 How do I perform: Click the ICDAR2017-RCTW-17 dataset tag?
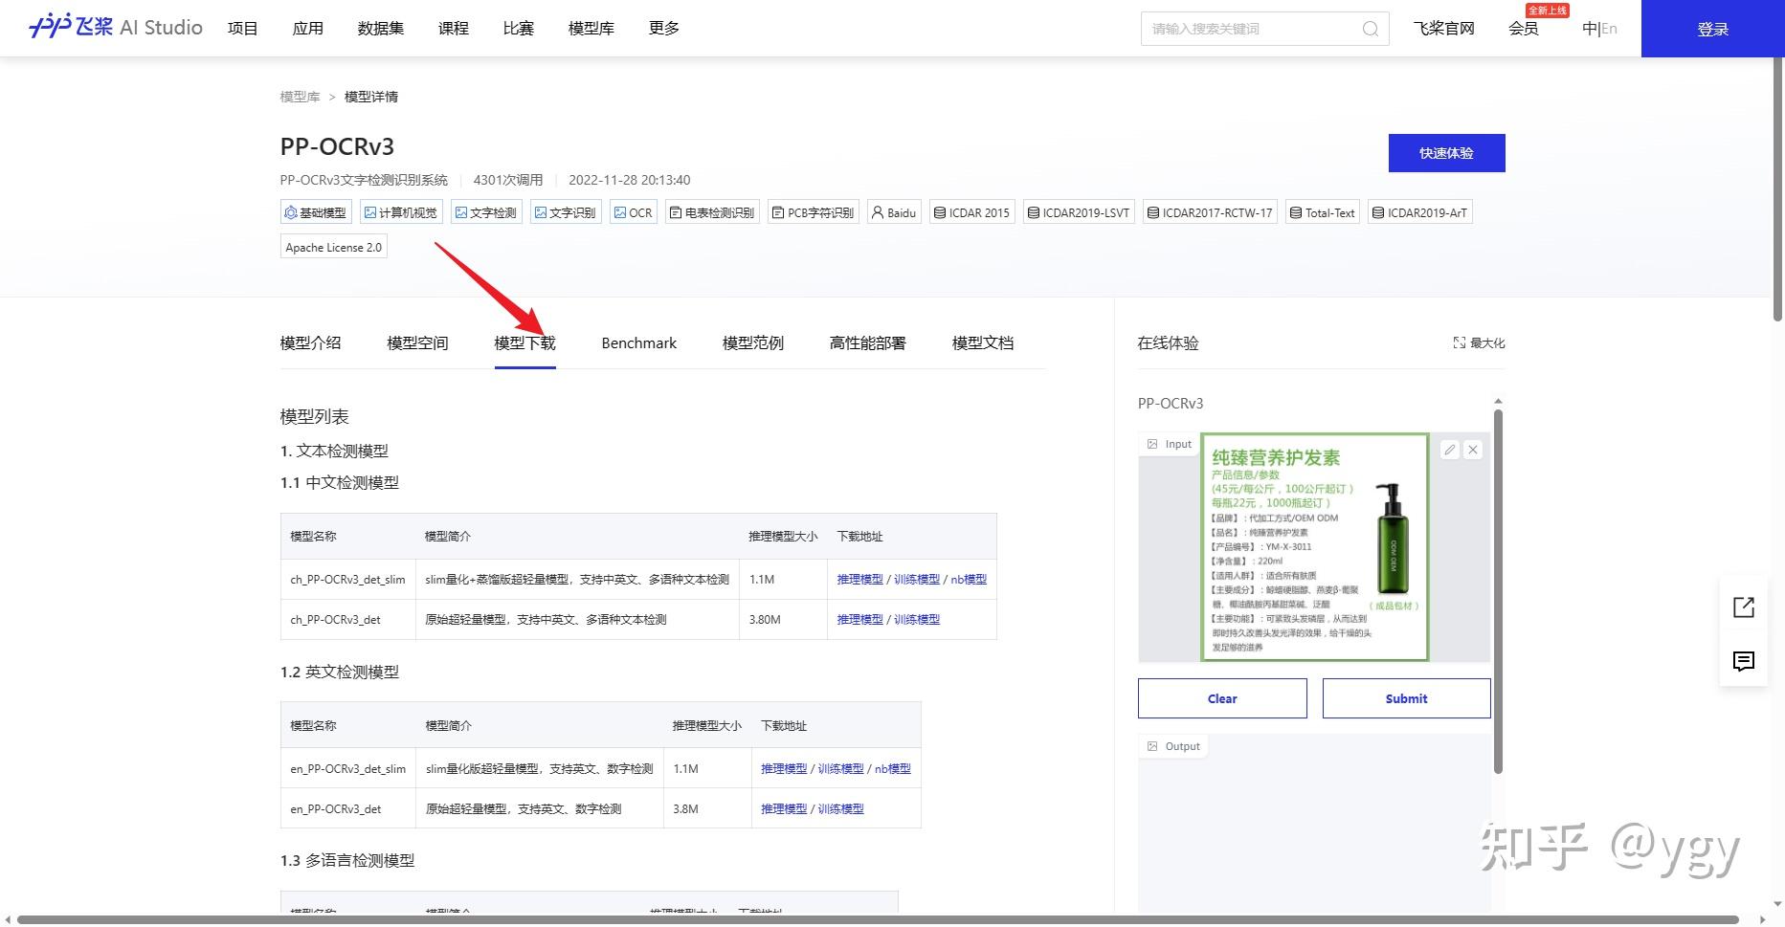point(1211,212)
